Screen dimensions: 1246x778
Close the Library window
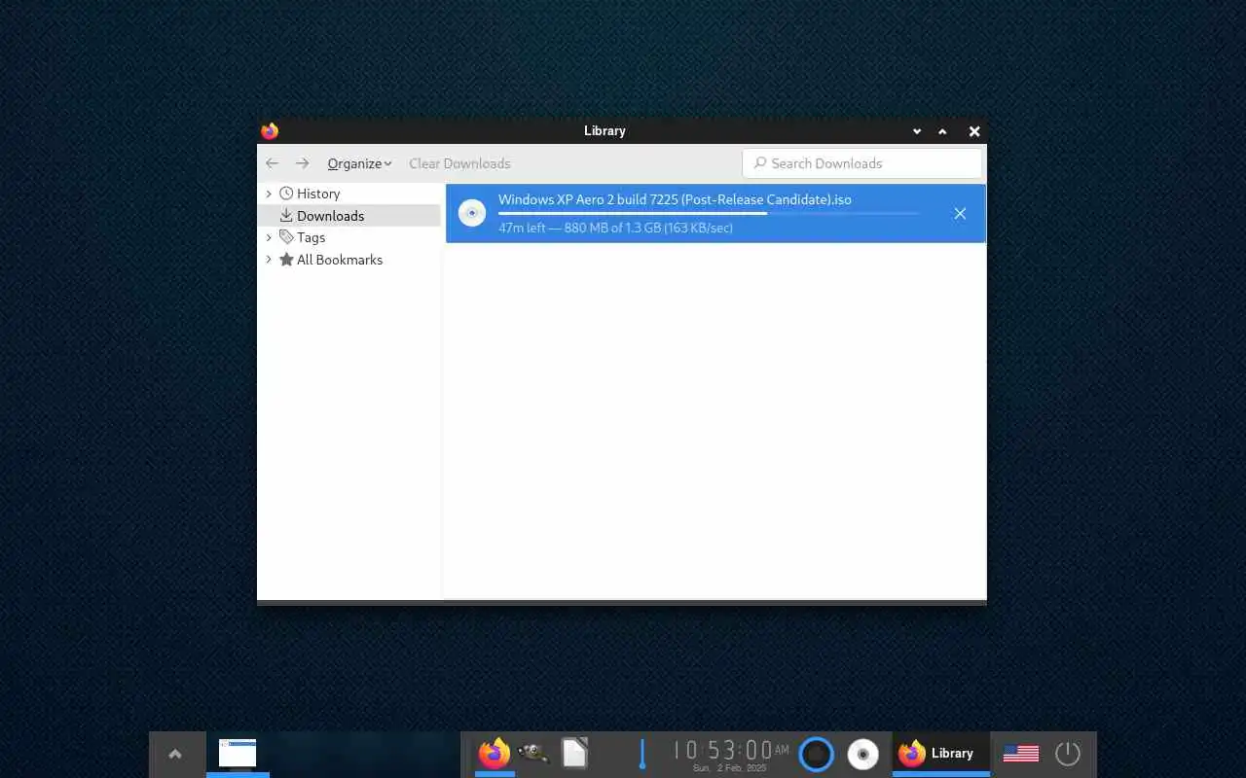coord(974,131)
